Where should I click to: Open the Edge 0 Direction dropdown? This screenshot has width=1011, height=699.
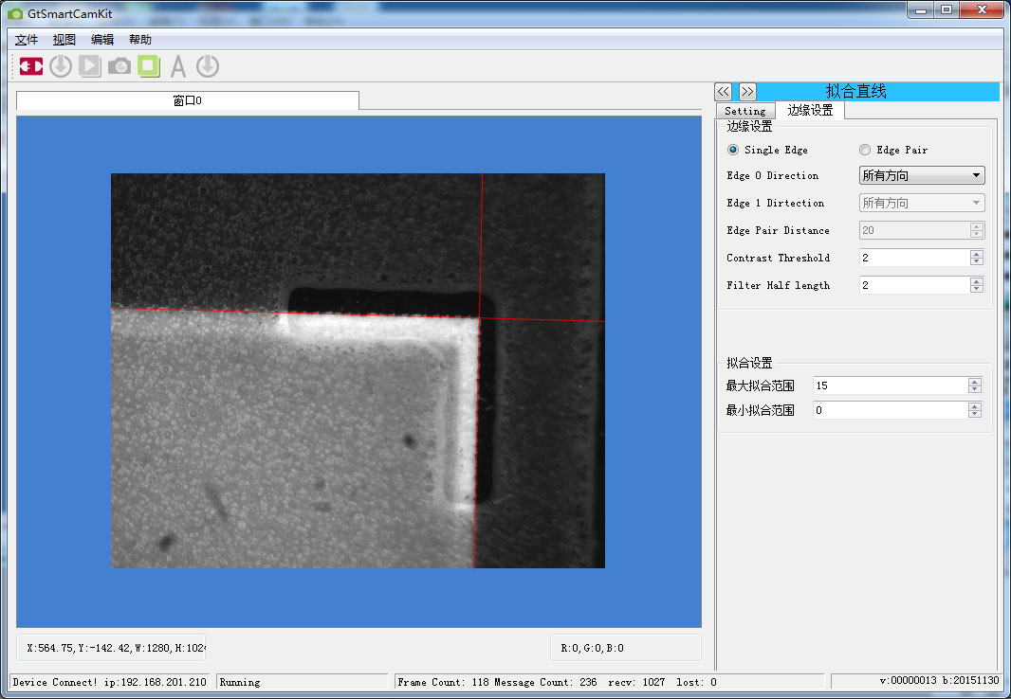click(922, 175)
